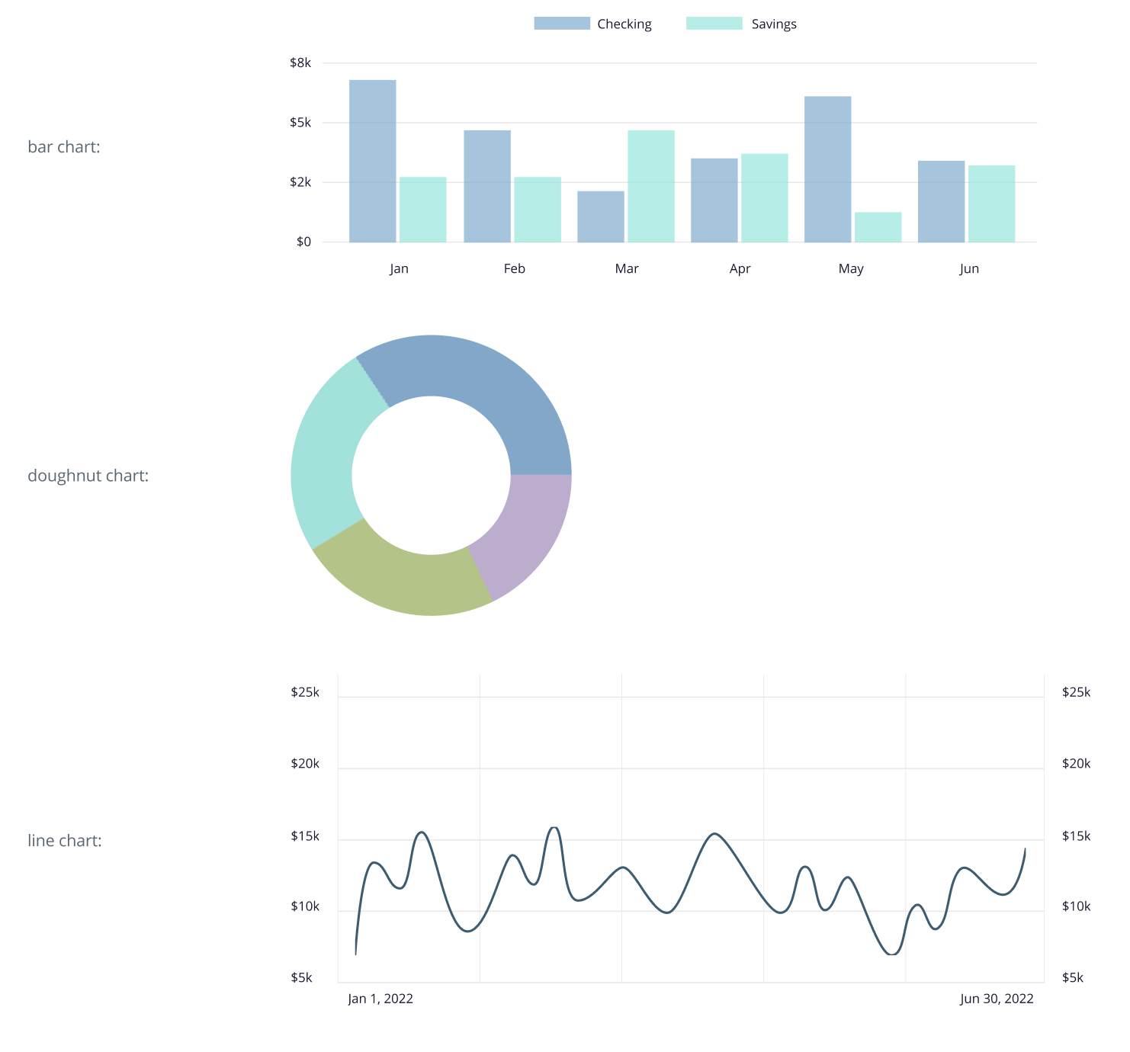
Task: Click the Checking legend text label
Action: 624,24
